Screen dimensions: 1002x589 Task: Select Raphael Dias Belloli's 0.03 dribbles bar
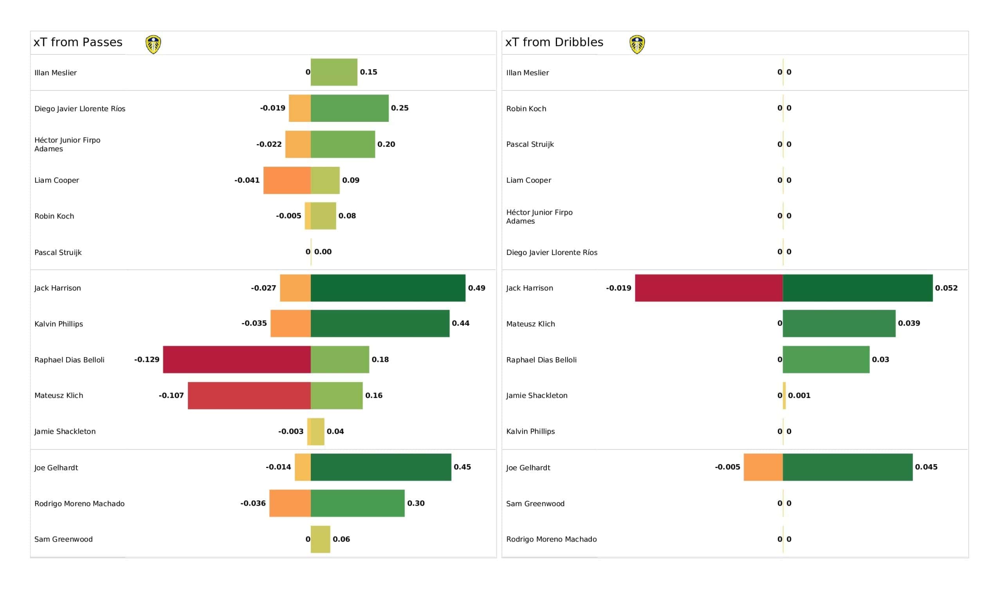point(826,360)
